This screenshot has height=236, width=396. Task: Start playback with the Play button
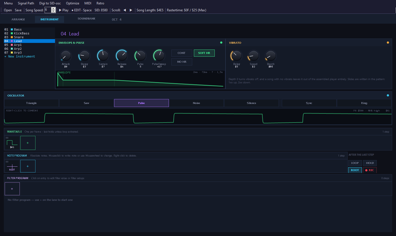point(64,10)
